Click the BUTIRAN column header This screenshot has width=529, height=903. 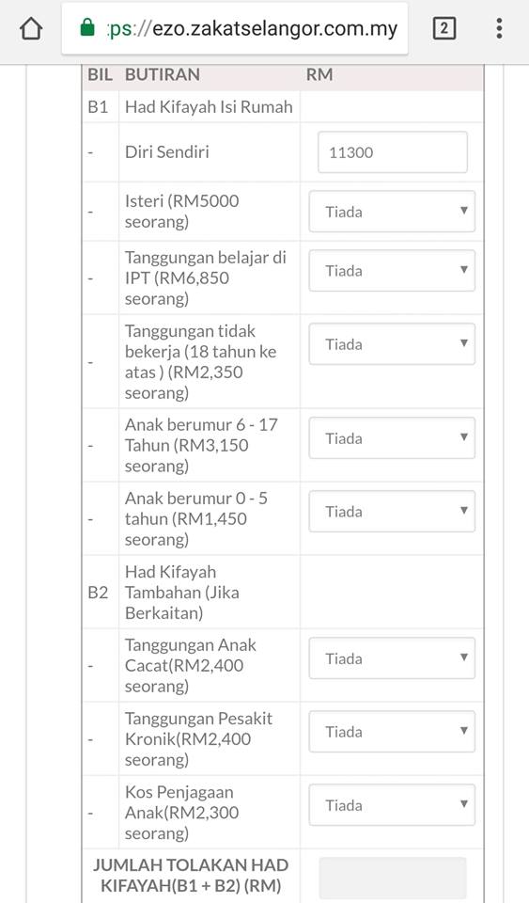point(163,74)
